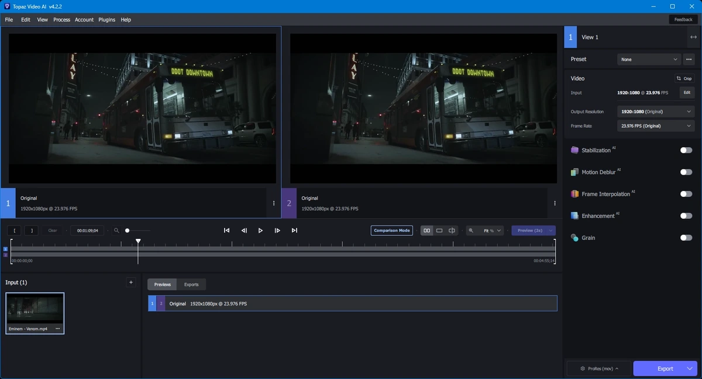The height and width of the screenshot is (379, 702).
Task: Select side-by-side view layout icon
Action: click(x=427, y=231)
